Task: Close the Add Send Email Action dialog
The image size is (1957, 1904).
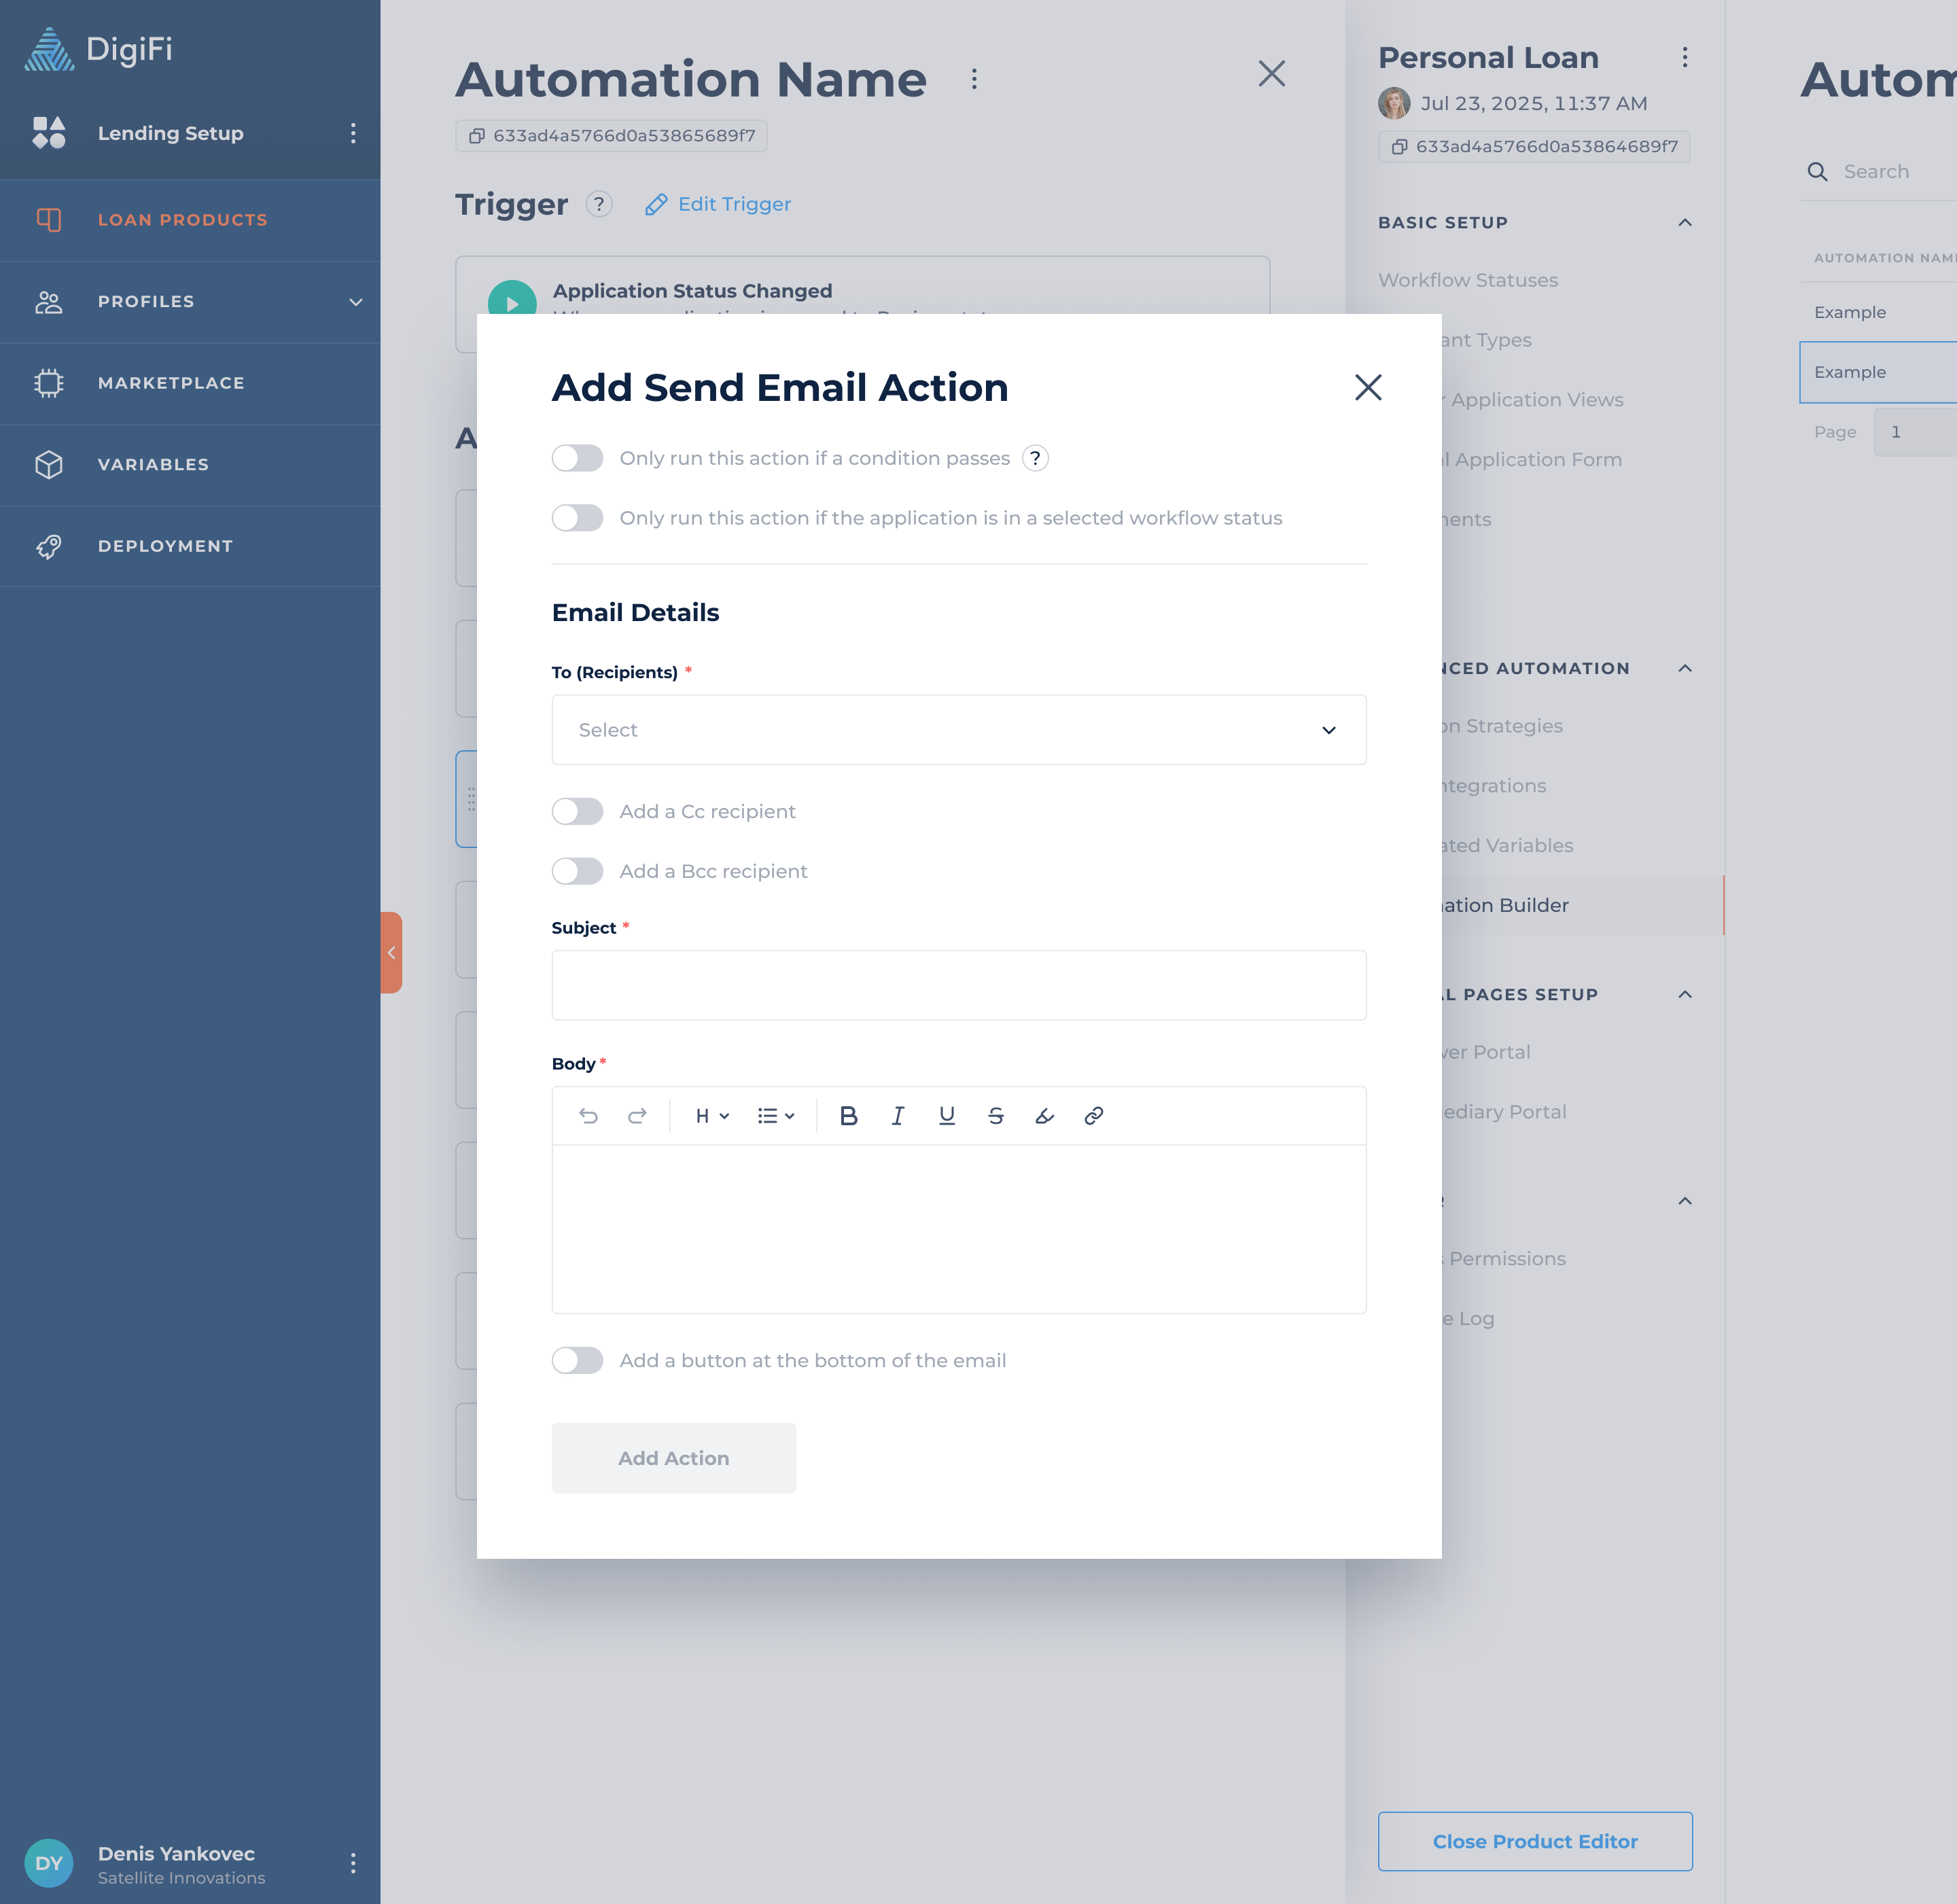Action: tap(1367, 387)
